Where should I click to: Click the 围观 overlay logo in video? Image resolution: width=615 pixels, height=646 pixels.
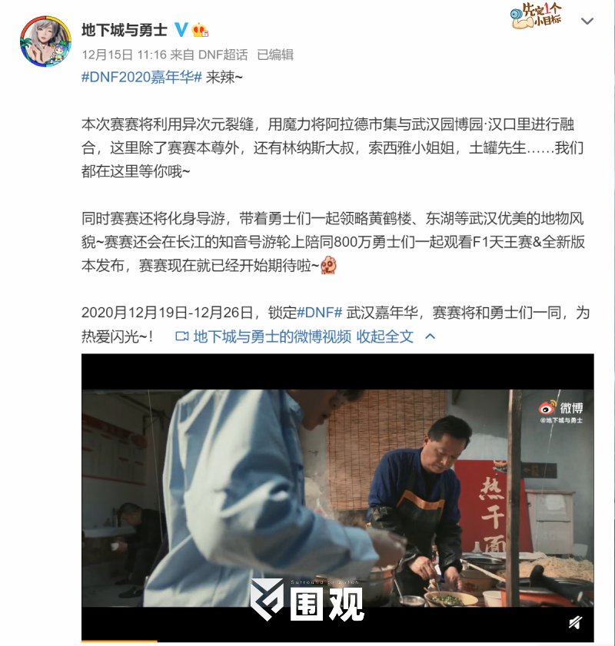pyautogui.click(x=307, y=600)
